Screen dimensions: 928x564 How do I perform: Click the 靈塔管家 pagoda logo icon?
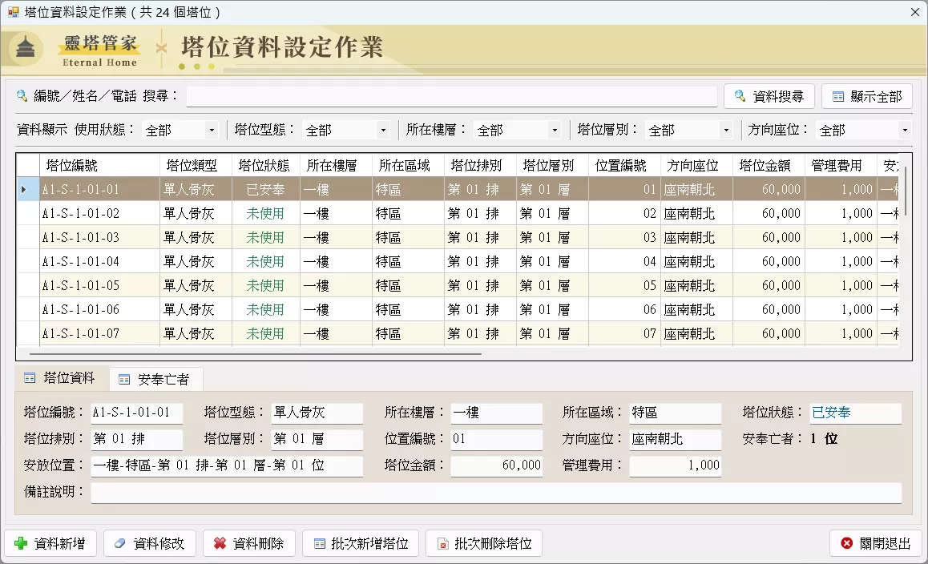(x=25, y=47)
